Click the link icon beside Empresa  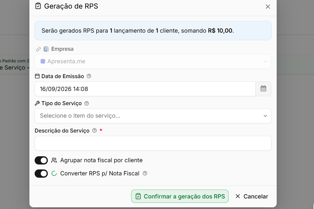click(38, 49)
